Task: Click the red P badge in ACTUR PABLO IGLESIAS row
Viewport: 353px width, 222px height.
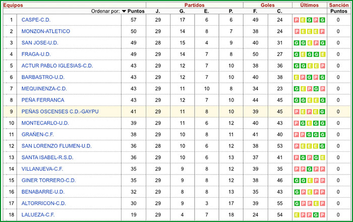Action: (x=322, y=66)
